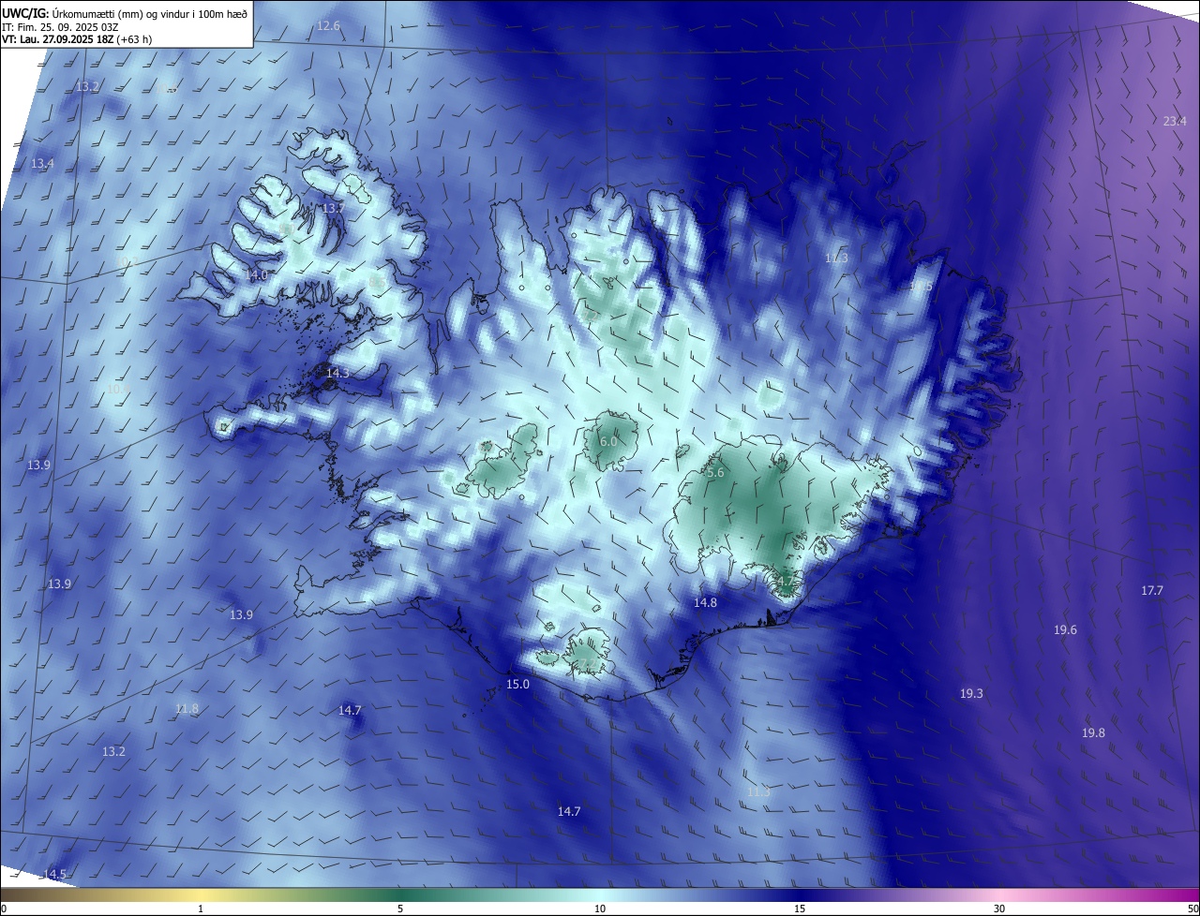
Task: Click the 14.3 value label
Action: tap(337, 373)
